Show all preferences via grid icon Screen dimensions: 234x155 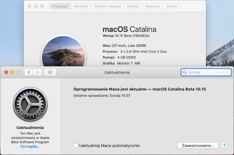click(50, 72)
